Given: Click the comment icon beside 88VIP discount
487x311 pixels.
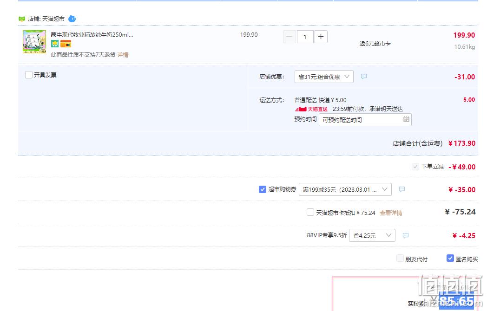Looking at the screenshot, I should pos(406,236).
